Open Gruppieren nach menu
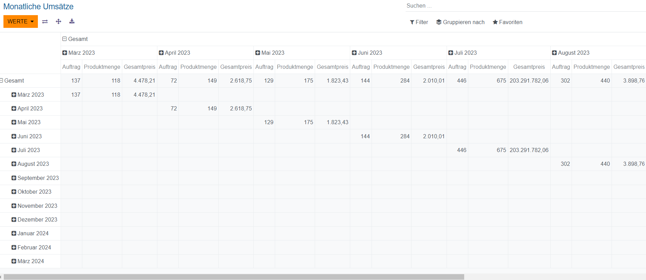 point(460,22)
